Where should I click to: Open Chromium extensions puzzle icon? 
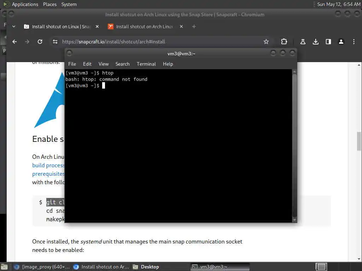(x=284, y=42)
